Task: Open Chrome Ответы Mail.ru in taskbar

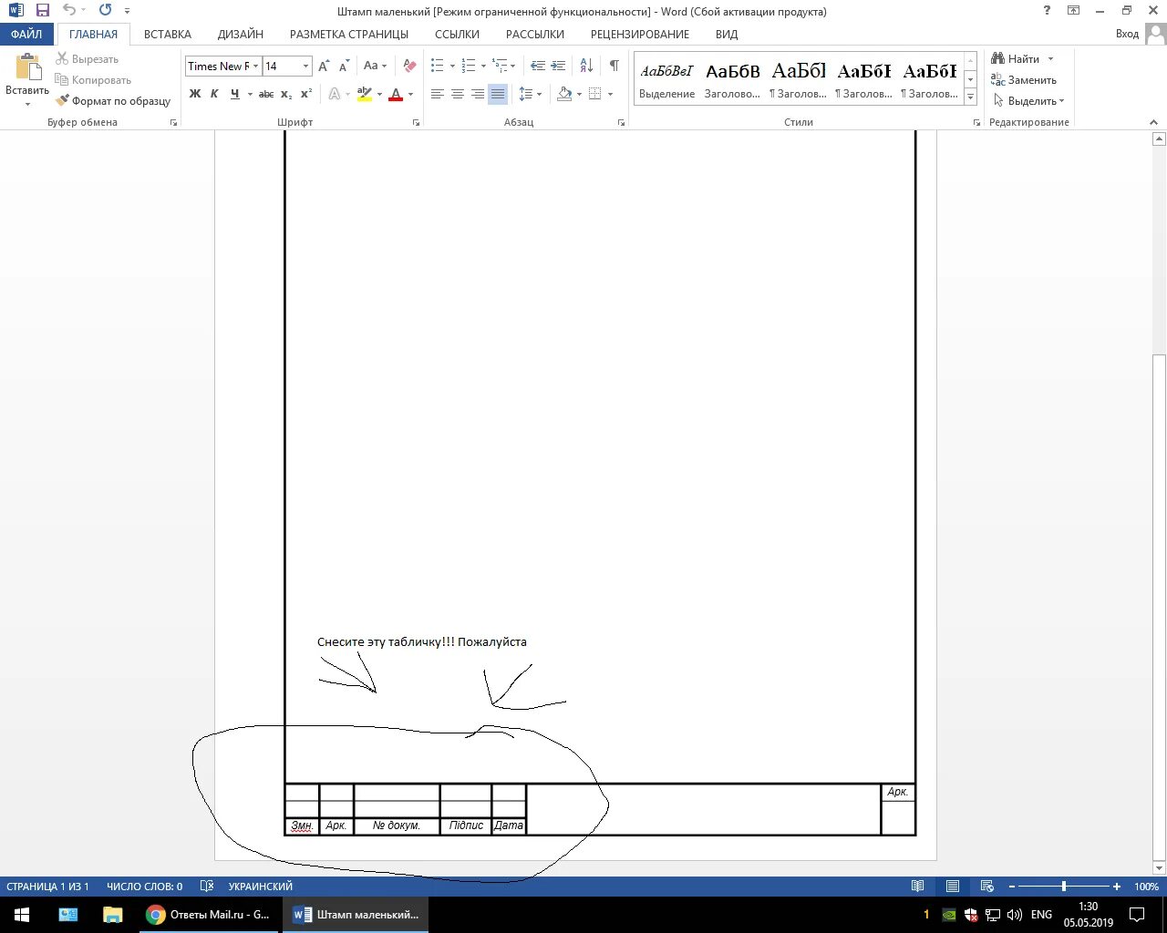Action: coord(209,915)
